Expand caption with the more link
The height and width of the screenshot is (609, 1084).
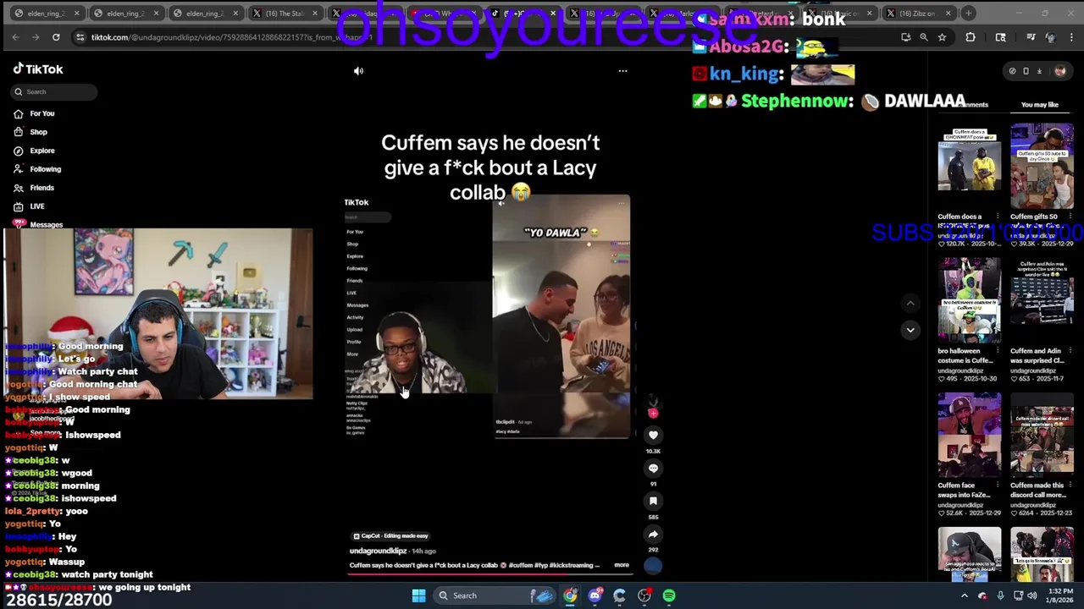[622, 565]
